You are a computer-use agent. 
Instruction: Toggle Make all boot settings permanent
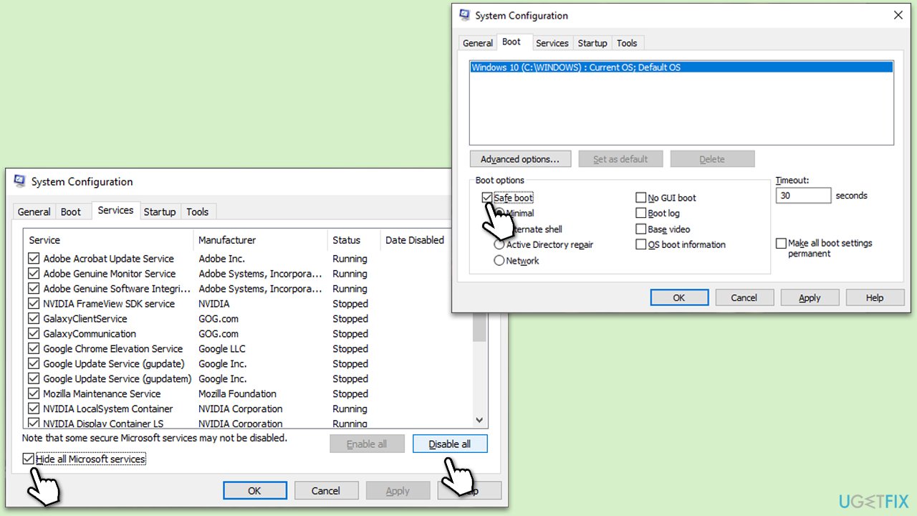pyautogui.click(x=781, y=244)
